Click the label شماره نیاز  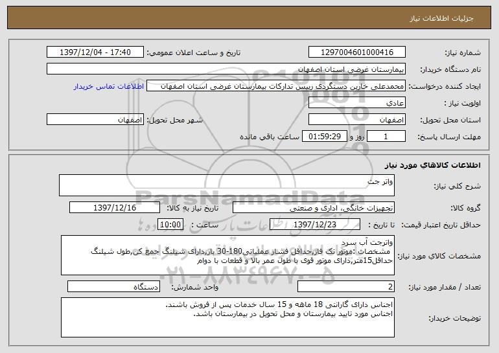463,52
